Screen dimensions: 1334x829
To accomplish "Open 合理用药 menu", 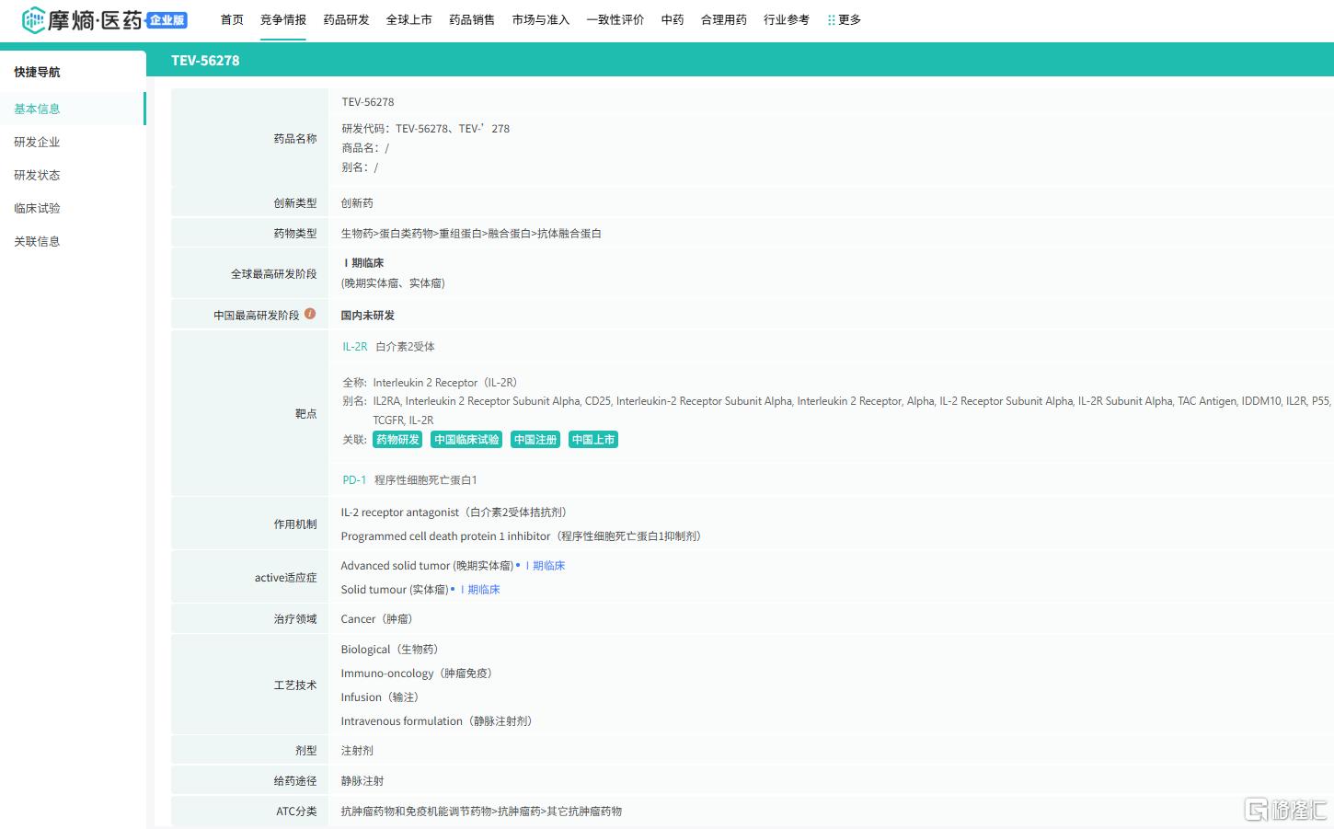I will (724, 19).
